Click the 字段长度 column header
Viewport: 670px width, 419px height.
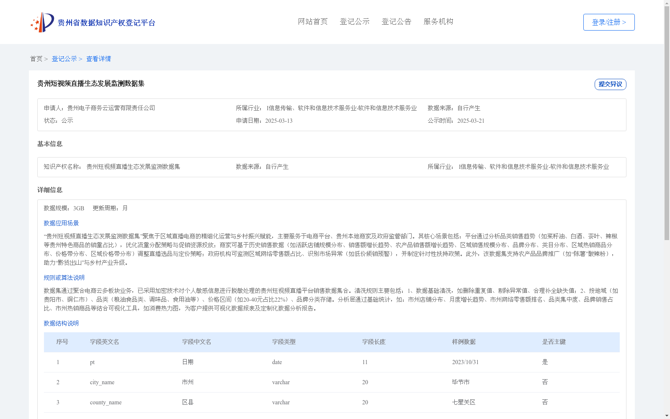[x=374, y=342]
